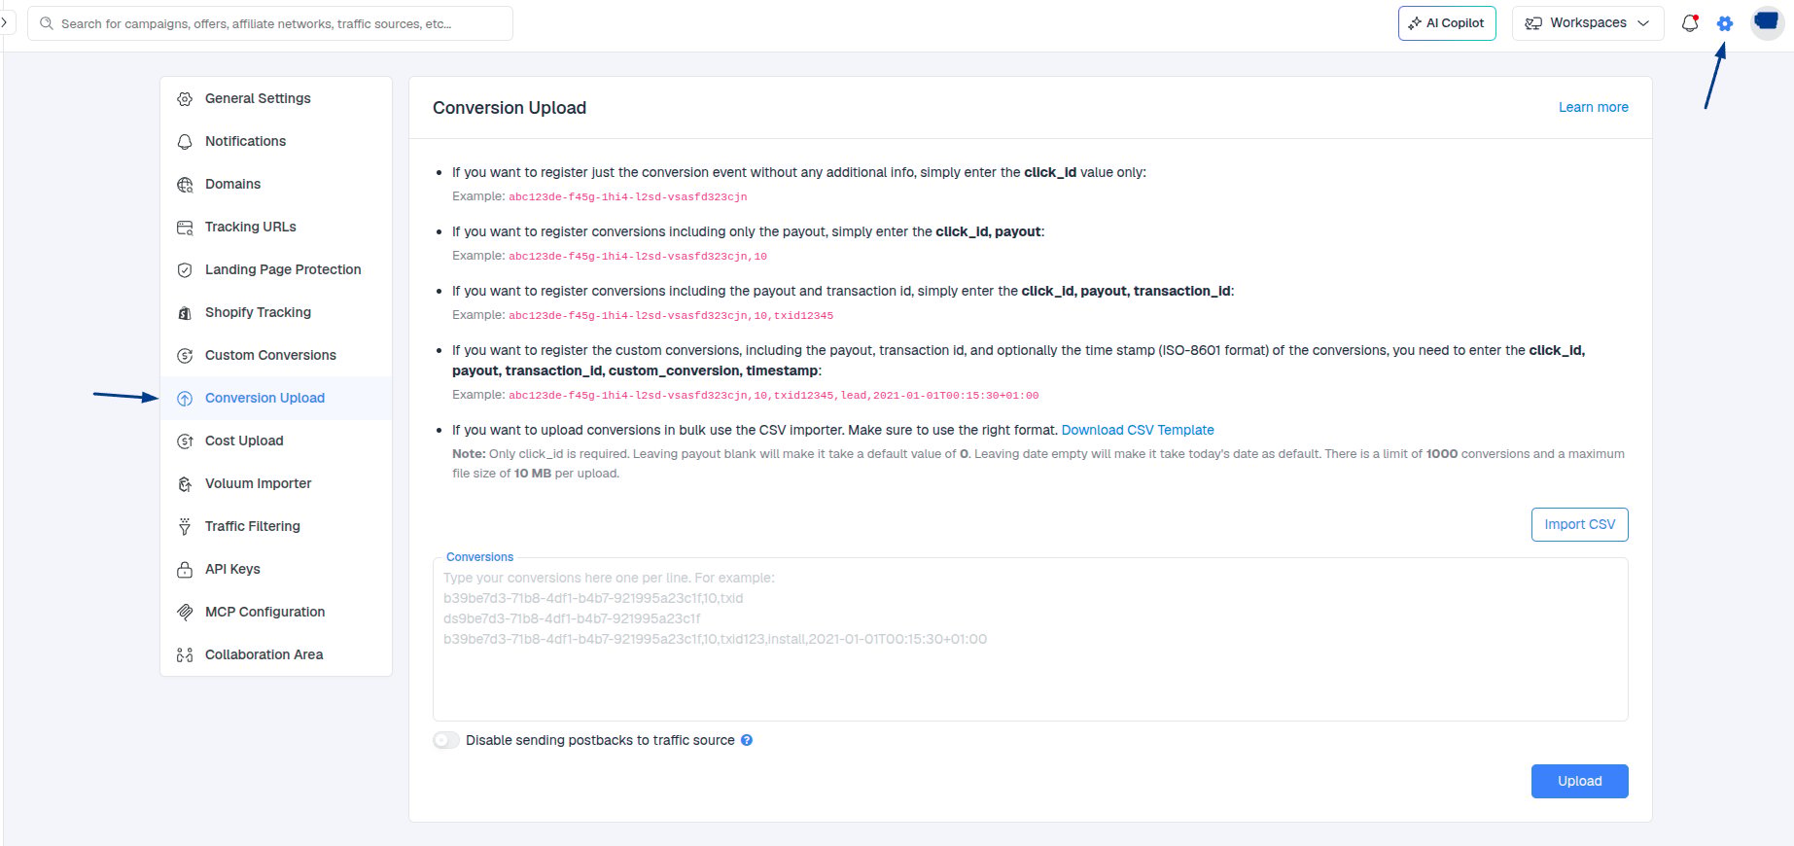
Task: Click the Landing Page Protection shield icon
Action: (185, 270)
